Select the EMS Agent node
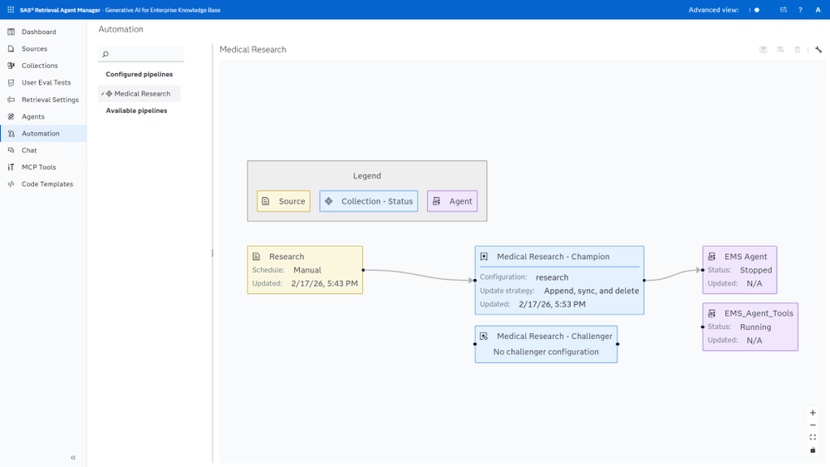 click(x=739, y=269)
